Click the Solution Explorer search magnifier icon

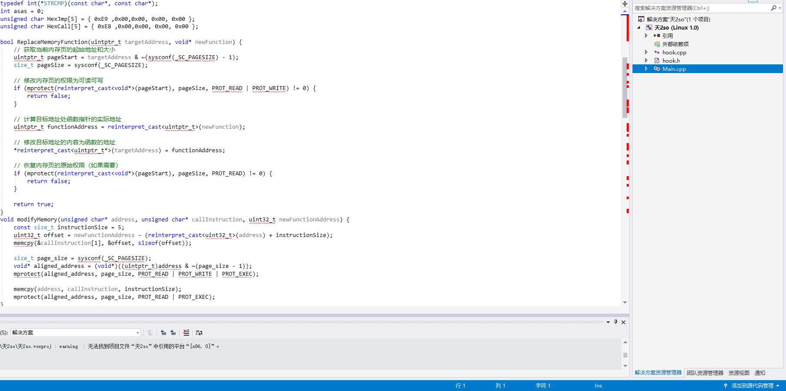774,8
